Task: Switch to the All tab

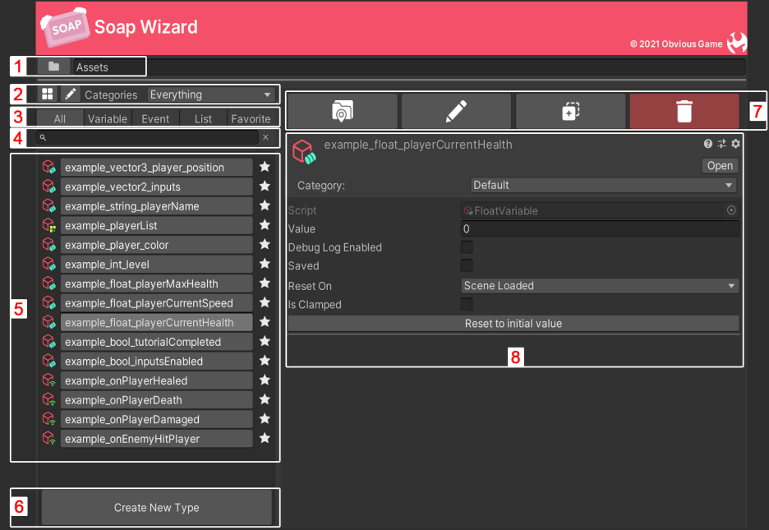Action: point(60,118)
